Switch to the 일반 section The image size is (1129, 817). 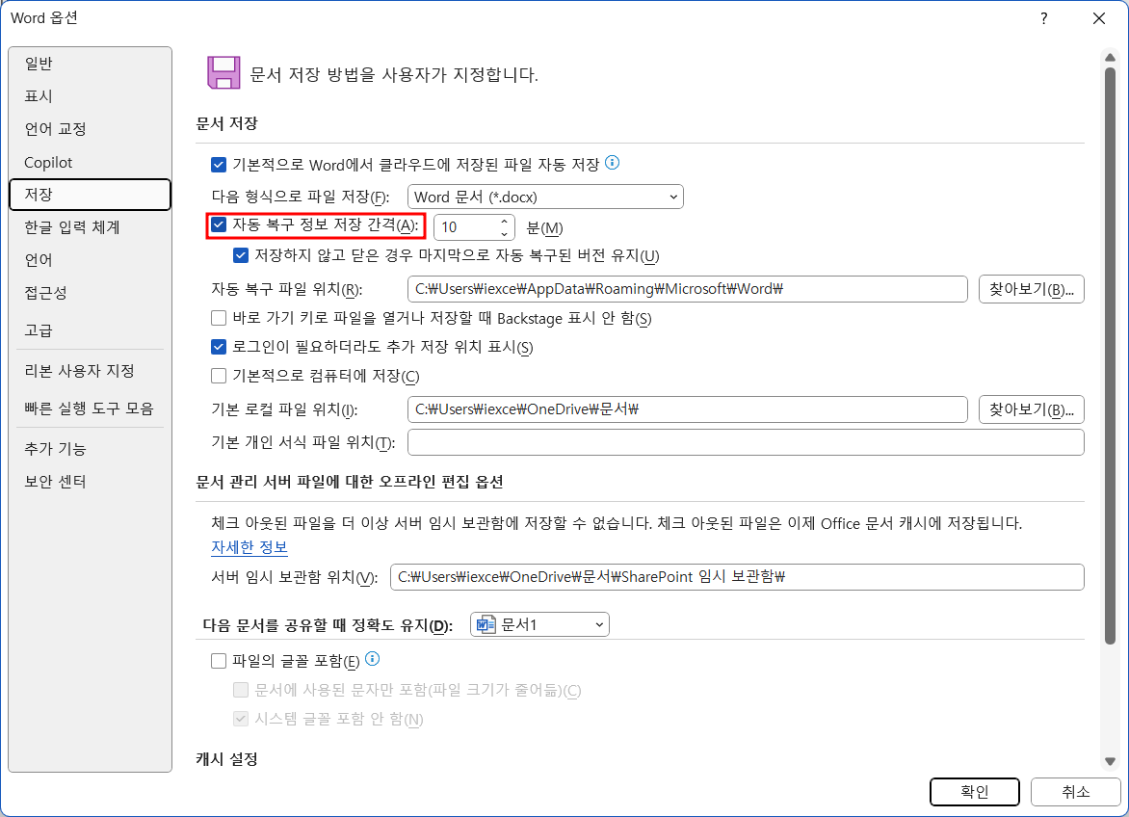[x=39, y=64]
